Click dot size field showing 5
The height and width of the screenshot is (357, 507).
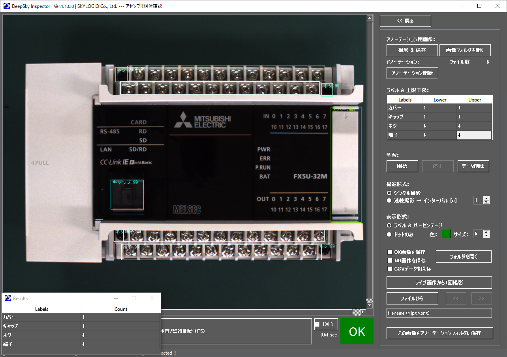pos(479,234)
